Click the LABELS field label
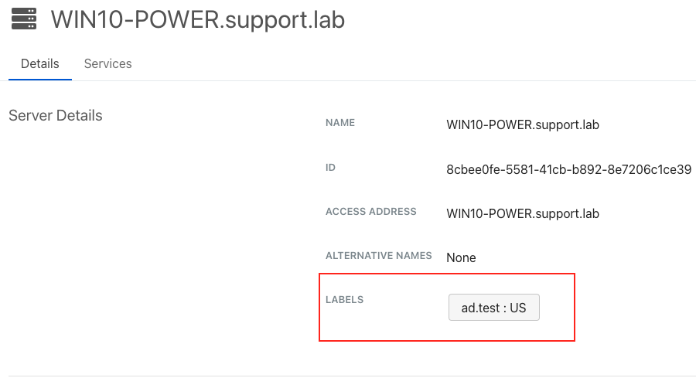Screen dimensions: 696x378 (344, 299)
